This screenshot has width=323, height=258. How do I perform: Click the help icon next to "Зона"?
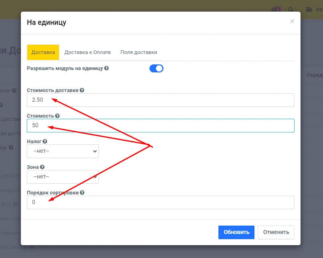click(42, 167)
